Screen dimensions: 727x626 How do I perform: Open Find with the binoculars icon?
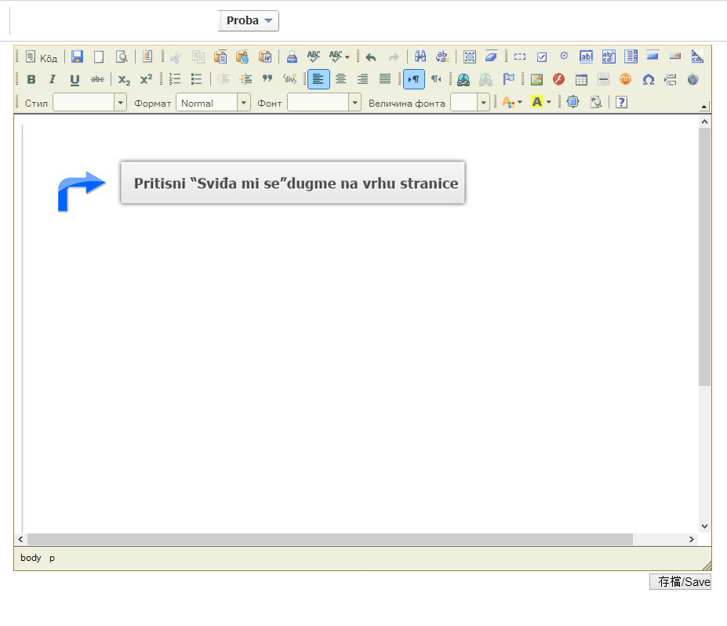click(x=420, y=57)
